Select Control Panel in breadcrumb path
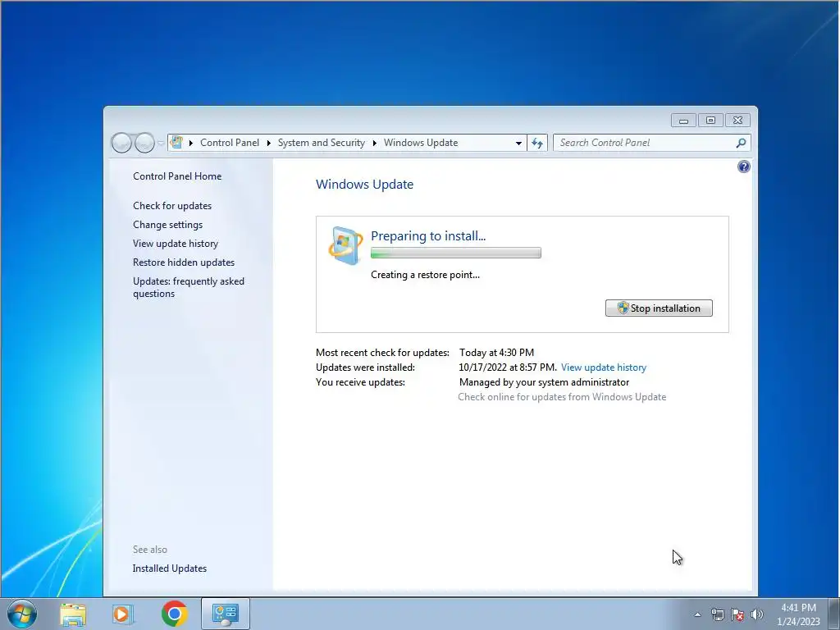This screenshot has width=840, height=630. 230,143
